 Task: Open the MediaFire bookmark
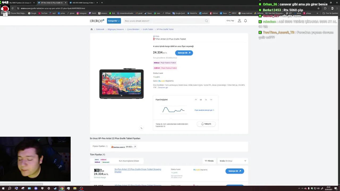(x=192, y=13)
